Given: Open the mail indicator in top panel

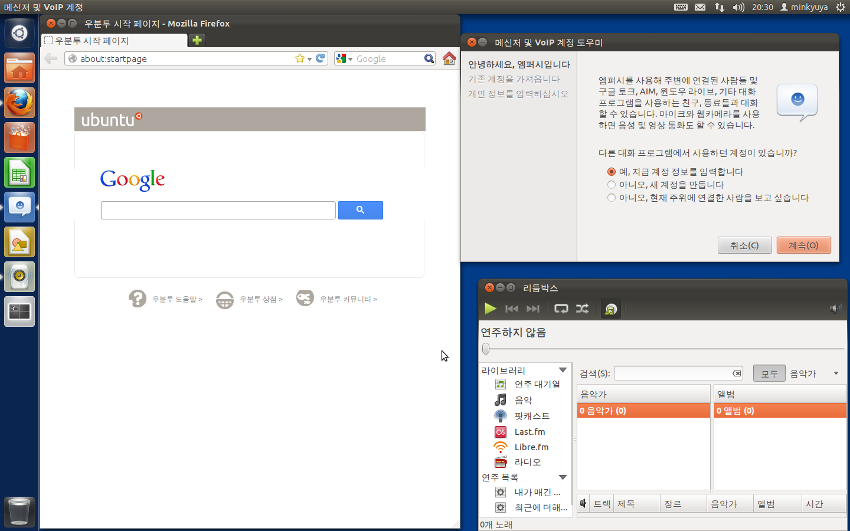Looking at the screenshot, I should pyautogui.click(x=700, y=7).
